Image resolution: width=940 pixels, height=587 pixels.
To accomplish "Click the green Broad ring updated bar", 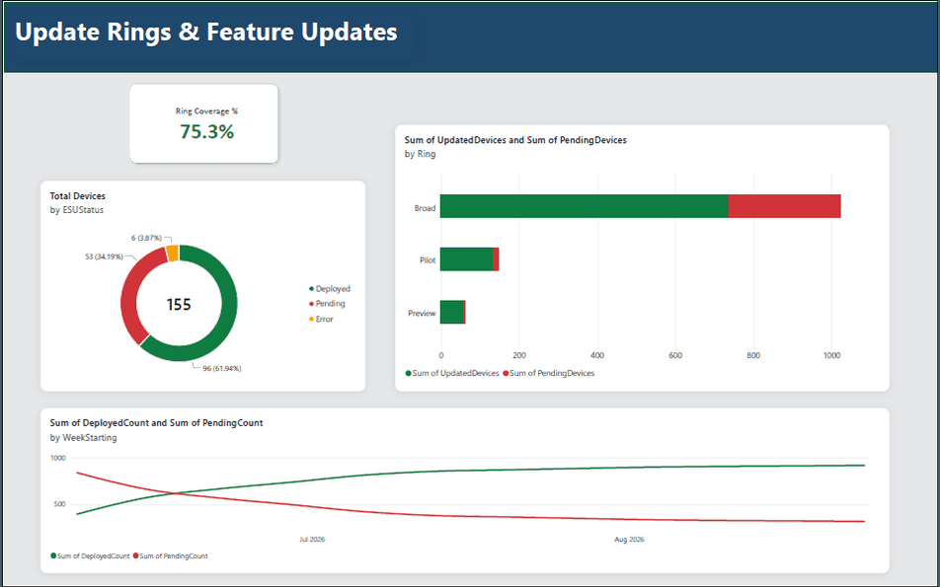I will pos(585,206).
